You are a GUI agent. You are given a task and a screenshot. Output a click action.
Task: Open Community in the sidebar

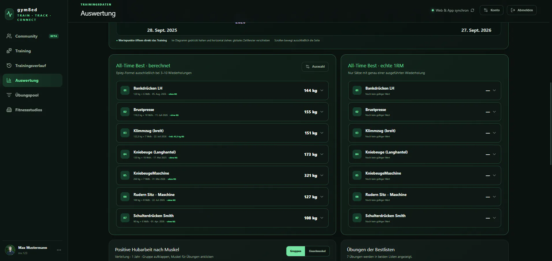coord(32,36)
